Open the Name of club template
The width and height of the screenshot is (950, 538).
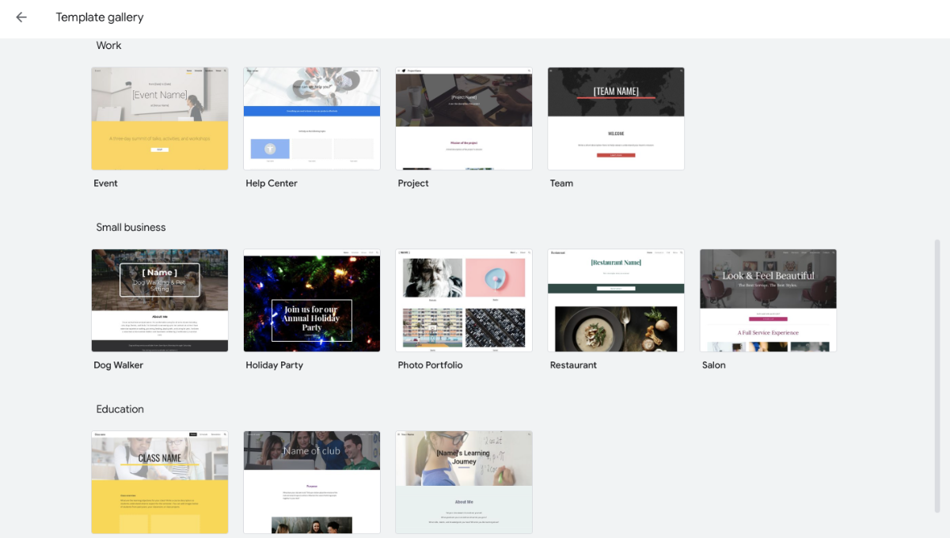point(311,483)
